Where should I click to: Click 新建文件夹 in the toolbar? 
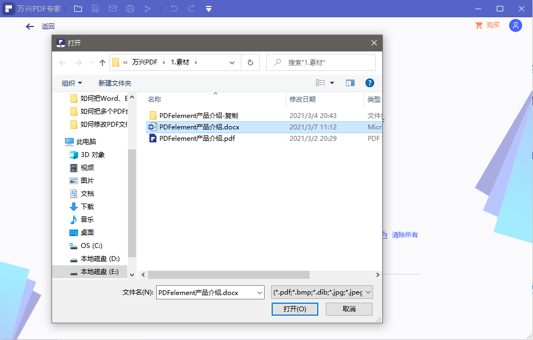pyautogui.click(x=114, y=83)
